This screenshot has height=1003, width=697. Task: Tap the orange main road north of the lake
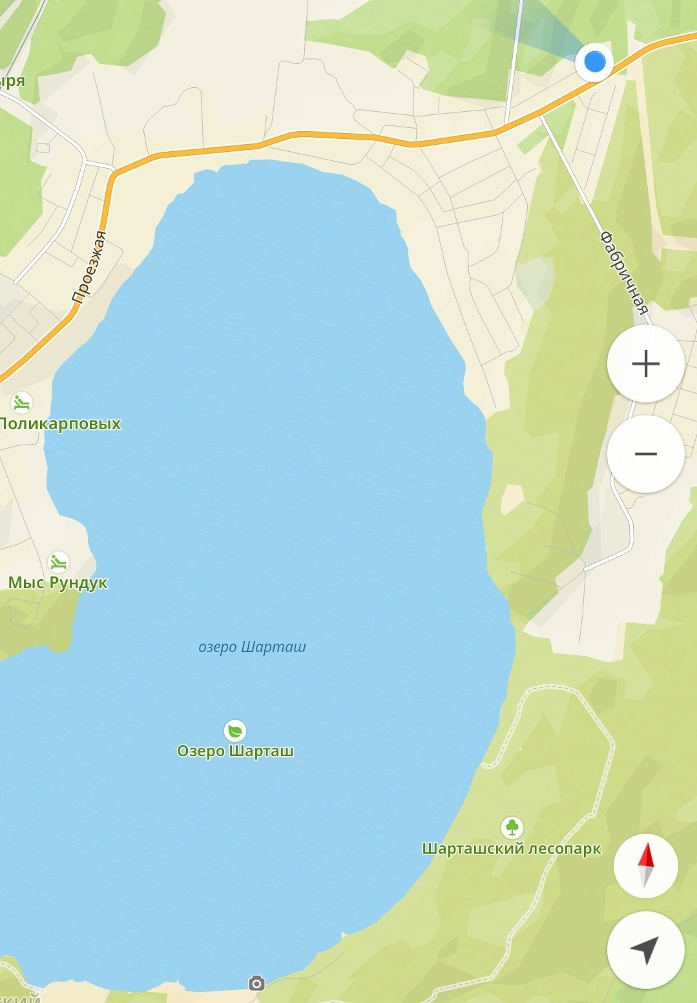[336, 137]
